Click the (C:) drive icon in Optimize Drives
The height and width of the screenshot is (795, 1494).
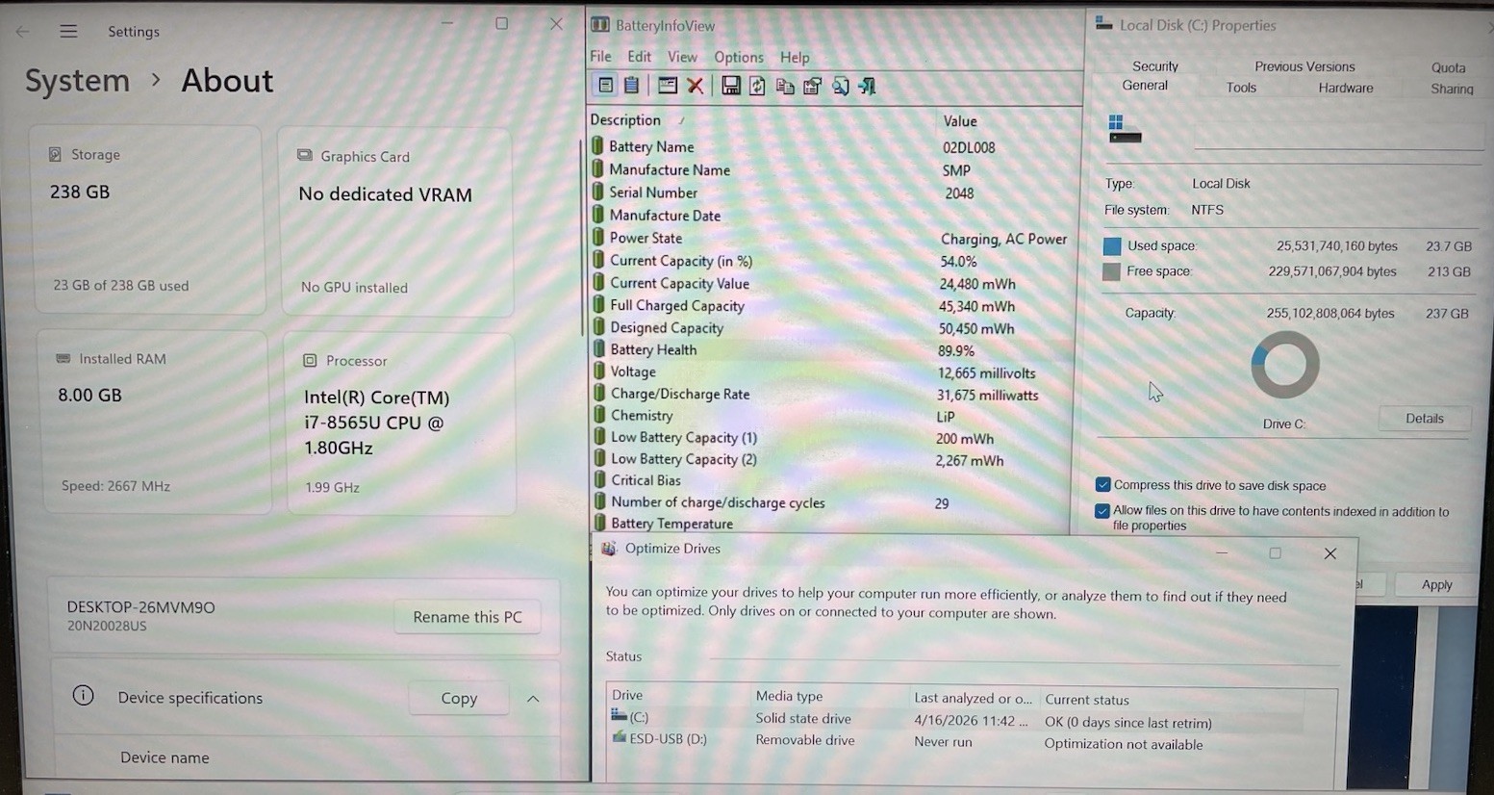[619, 715]
